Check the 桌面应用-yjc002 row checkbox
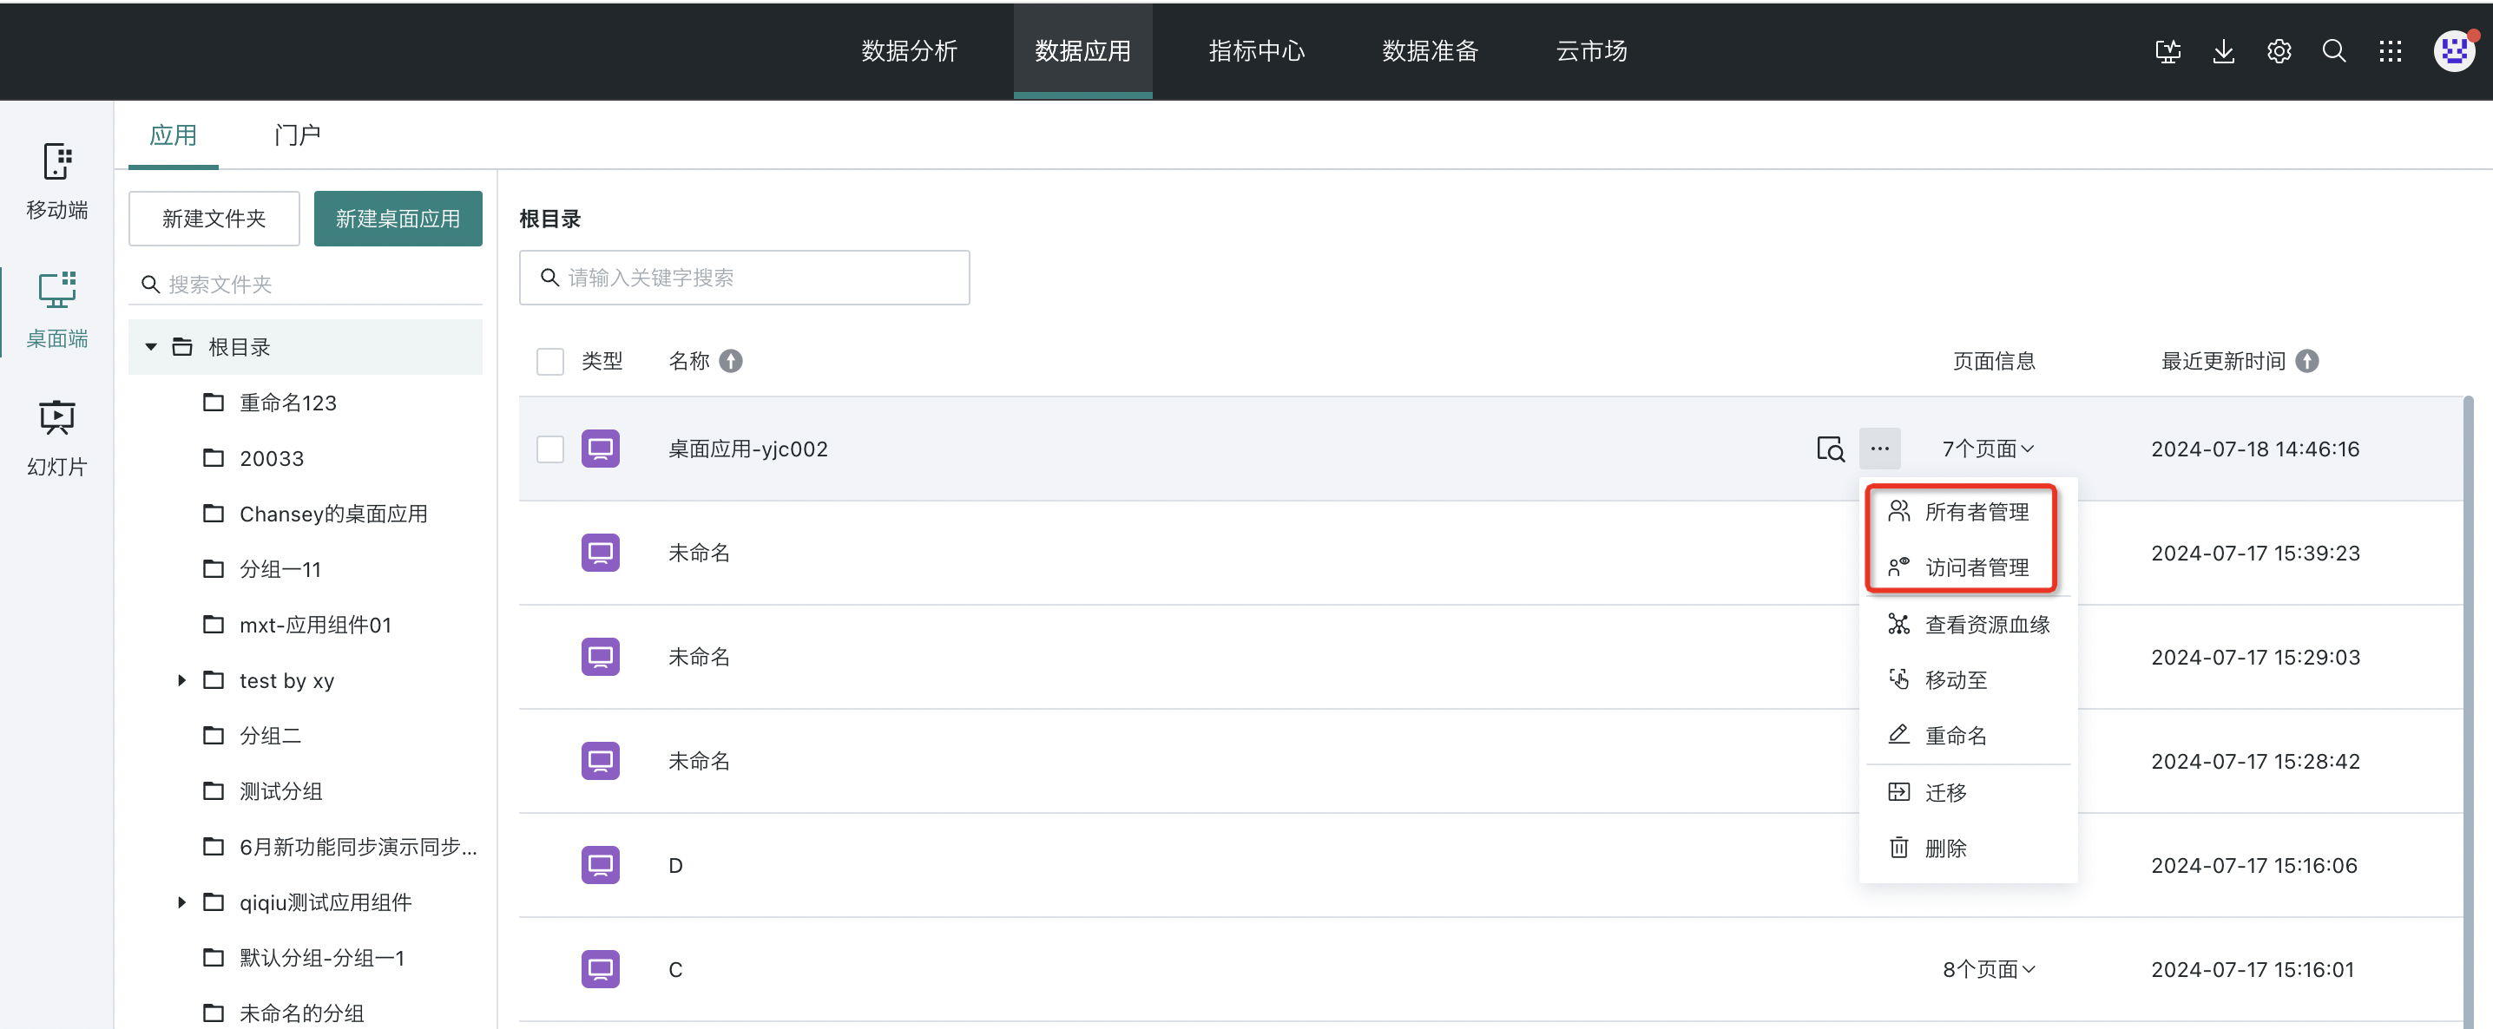This screenshot has height=1029, width=2493. click(x=549, y=449)
